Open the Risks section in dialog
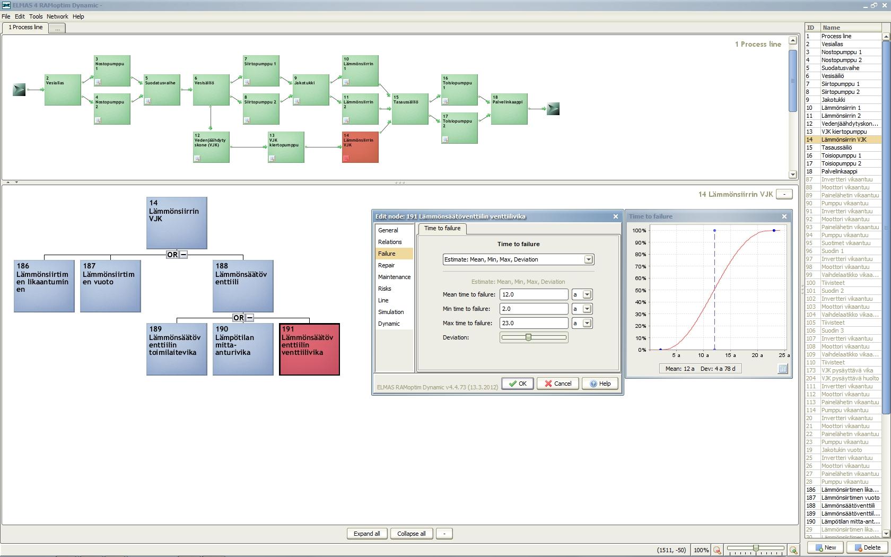The width and height of the screenshot is (891, 557). coord(394,289)
